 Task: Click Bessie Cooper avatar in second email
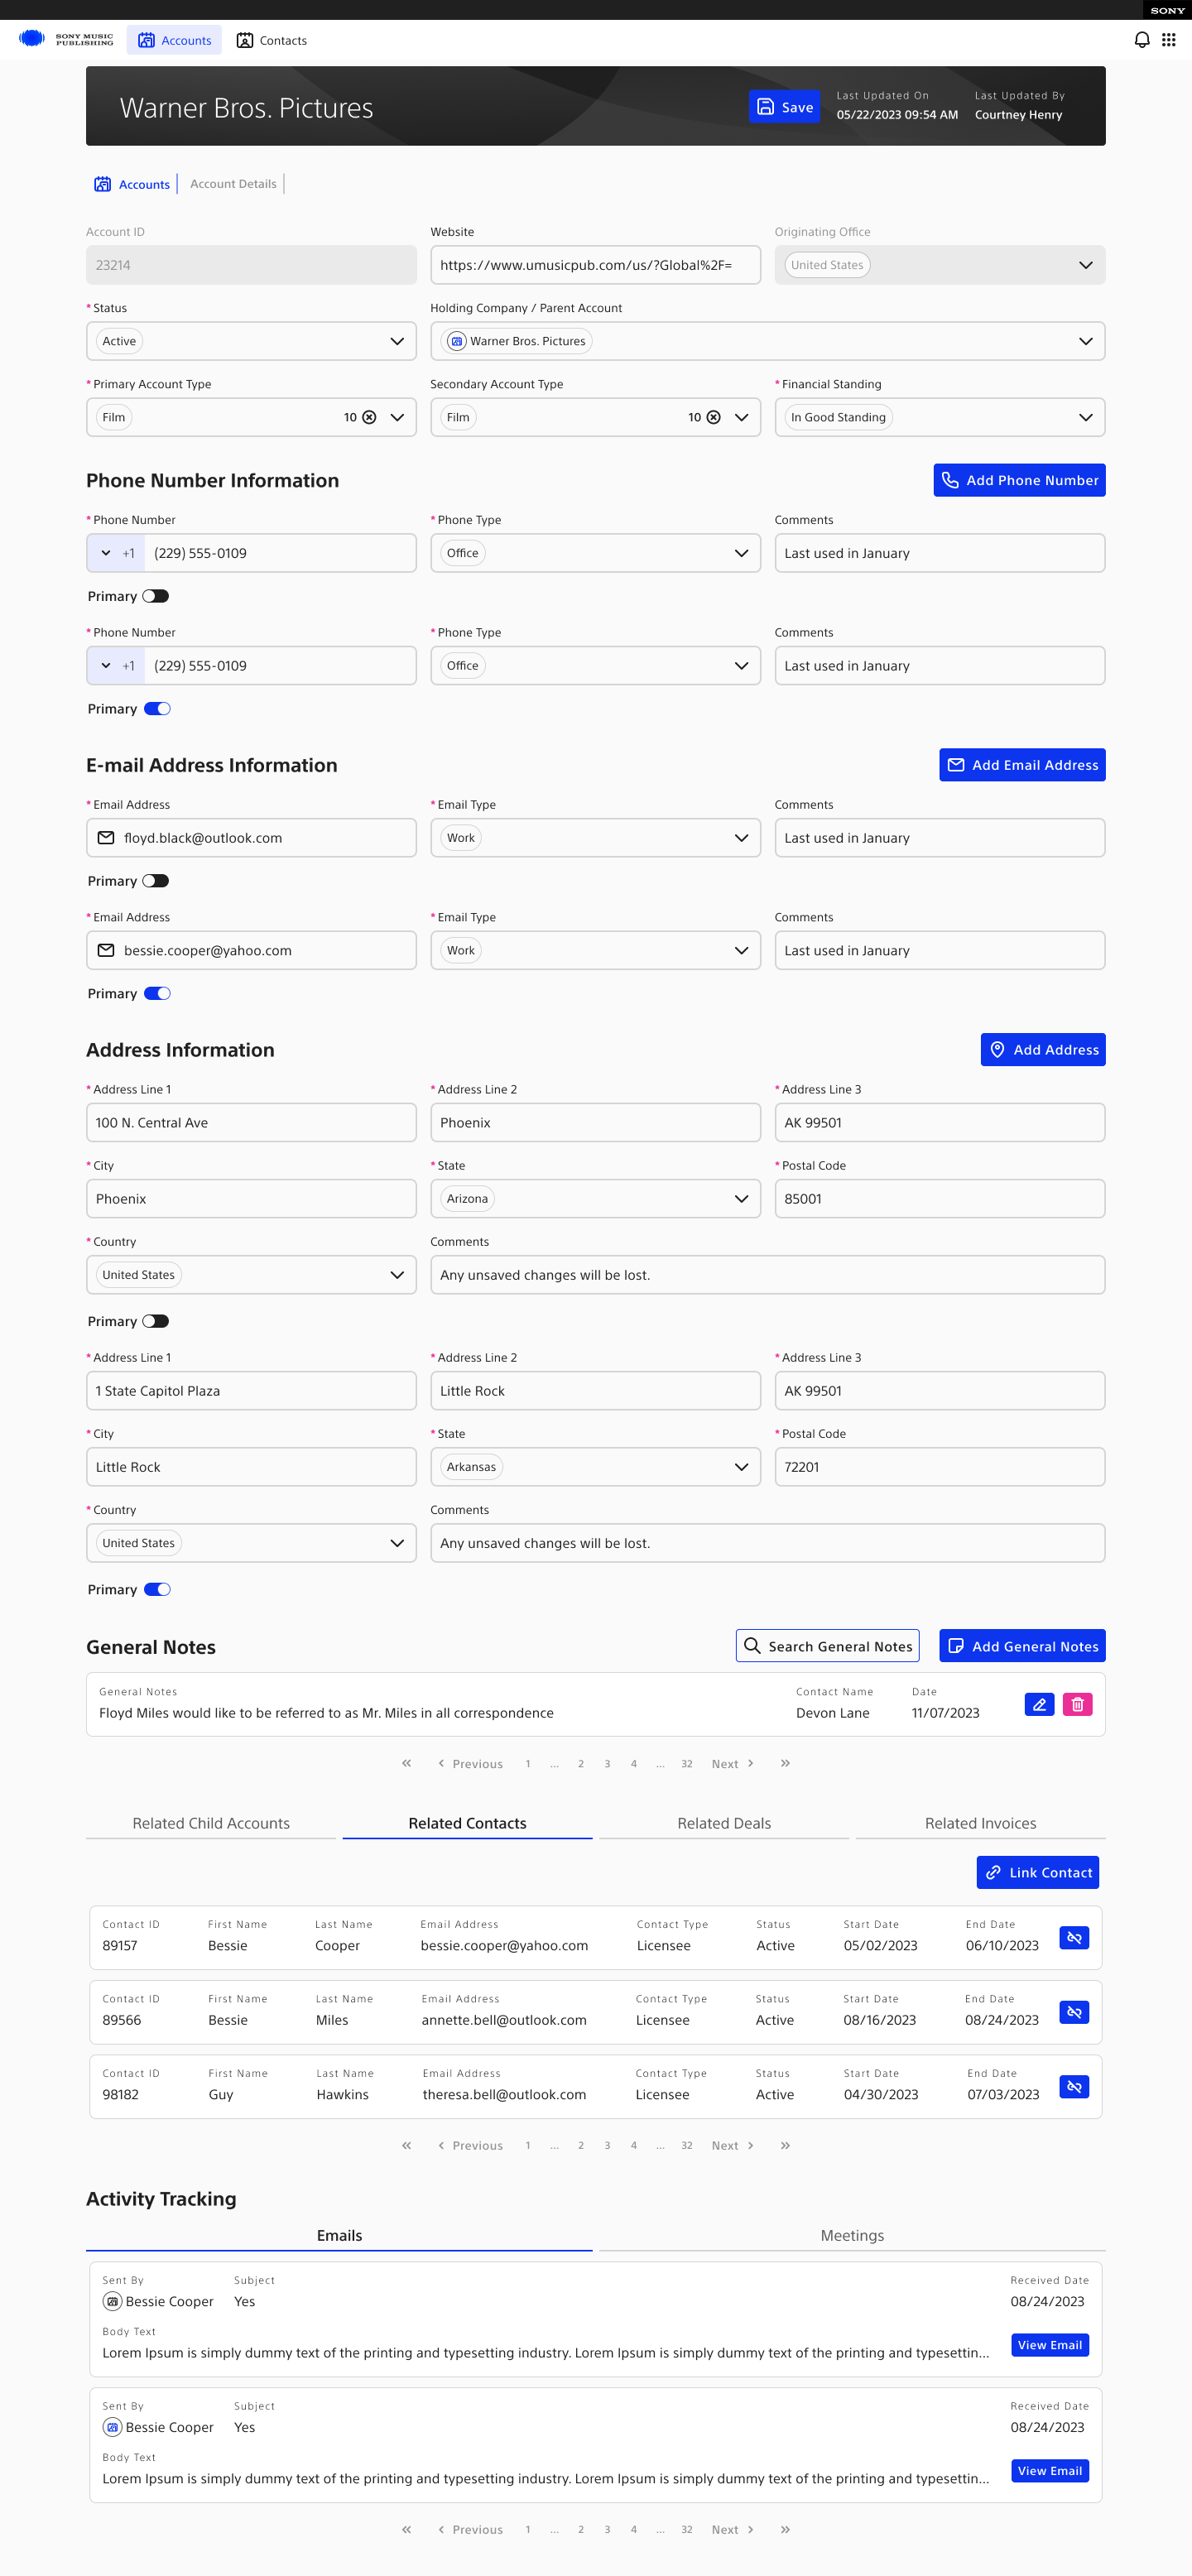[113, 2427]
